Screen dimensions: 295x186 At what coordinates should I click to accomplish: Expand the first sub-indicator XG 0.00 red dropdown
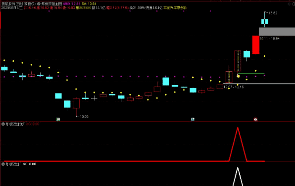(3, 124)
